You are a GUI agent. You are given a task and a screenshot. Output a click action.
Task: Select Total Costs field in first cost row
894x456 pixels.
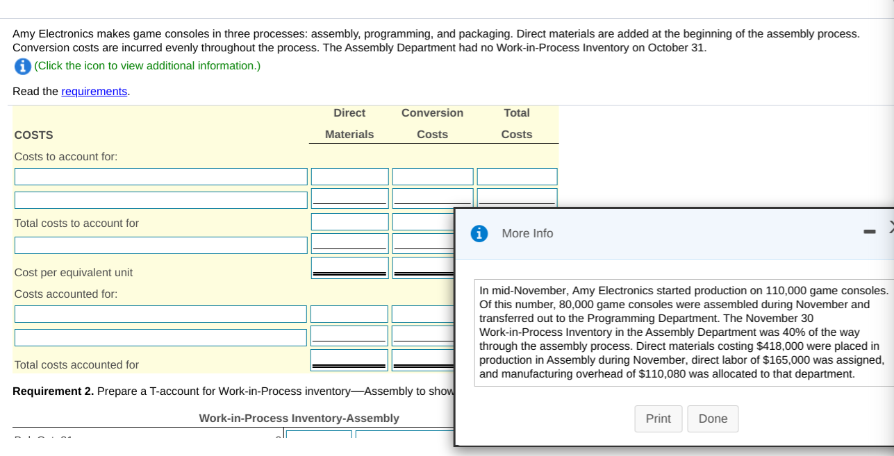pos(517,176)
